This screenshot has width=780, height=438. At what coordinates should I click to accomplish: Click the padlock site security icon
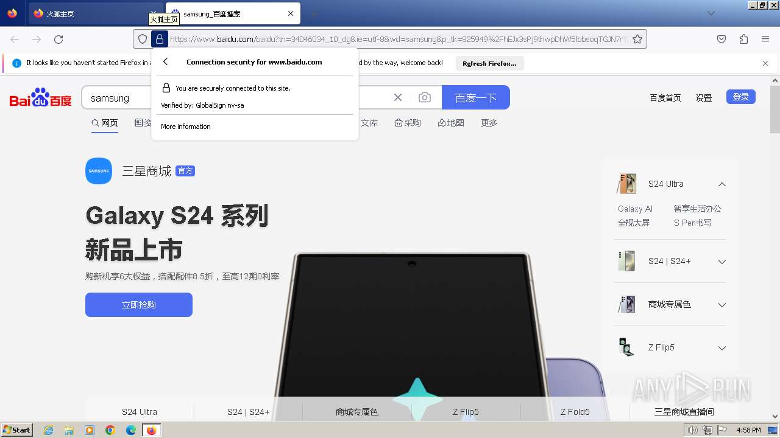tap(159, 39)
